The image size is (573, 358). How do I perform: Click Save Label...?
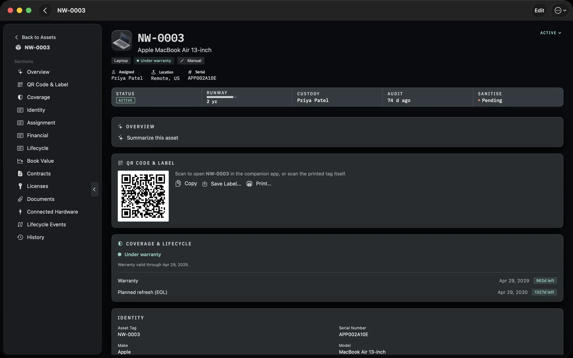point(222,184)
